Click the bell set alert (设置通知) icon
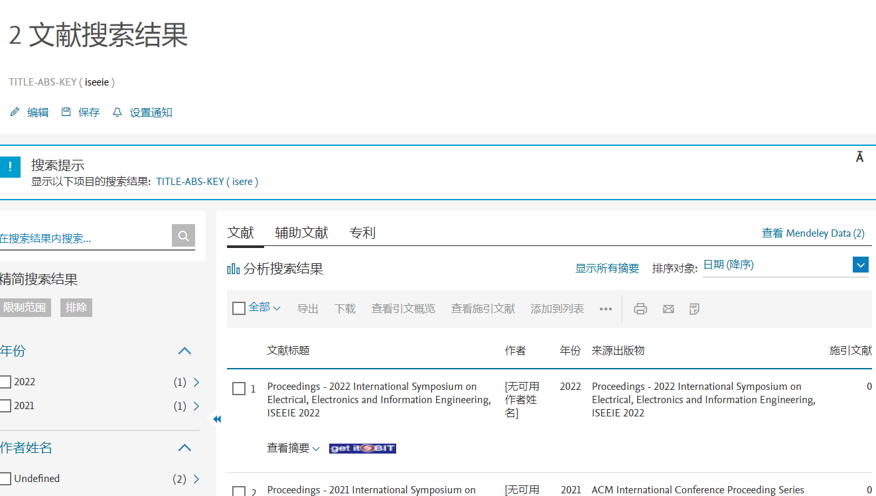This screenshot has height=496, width=876. (x=117, y=113)
